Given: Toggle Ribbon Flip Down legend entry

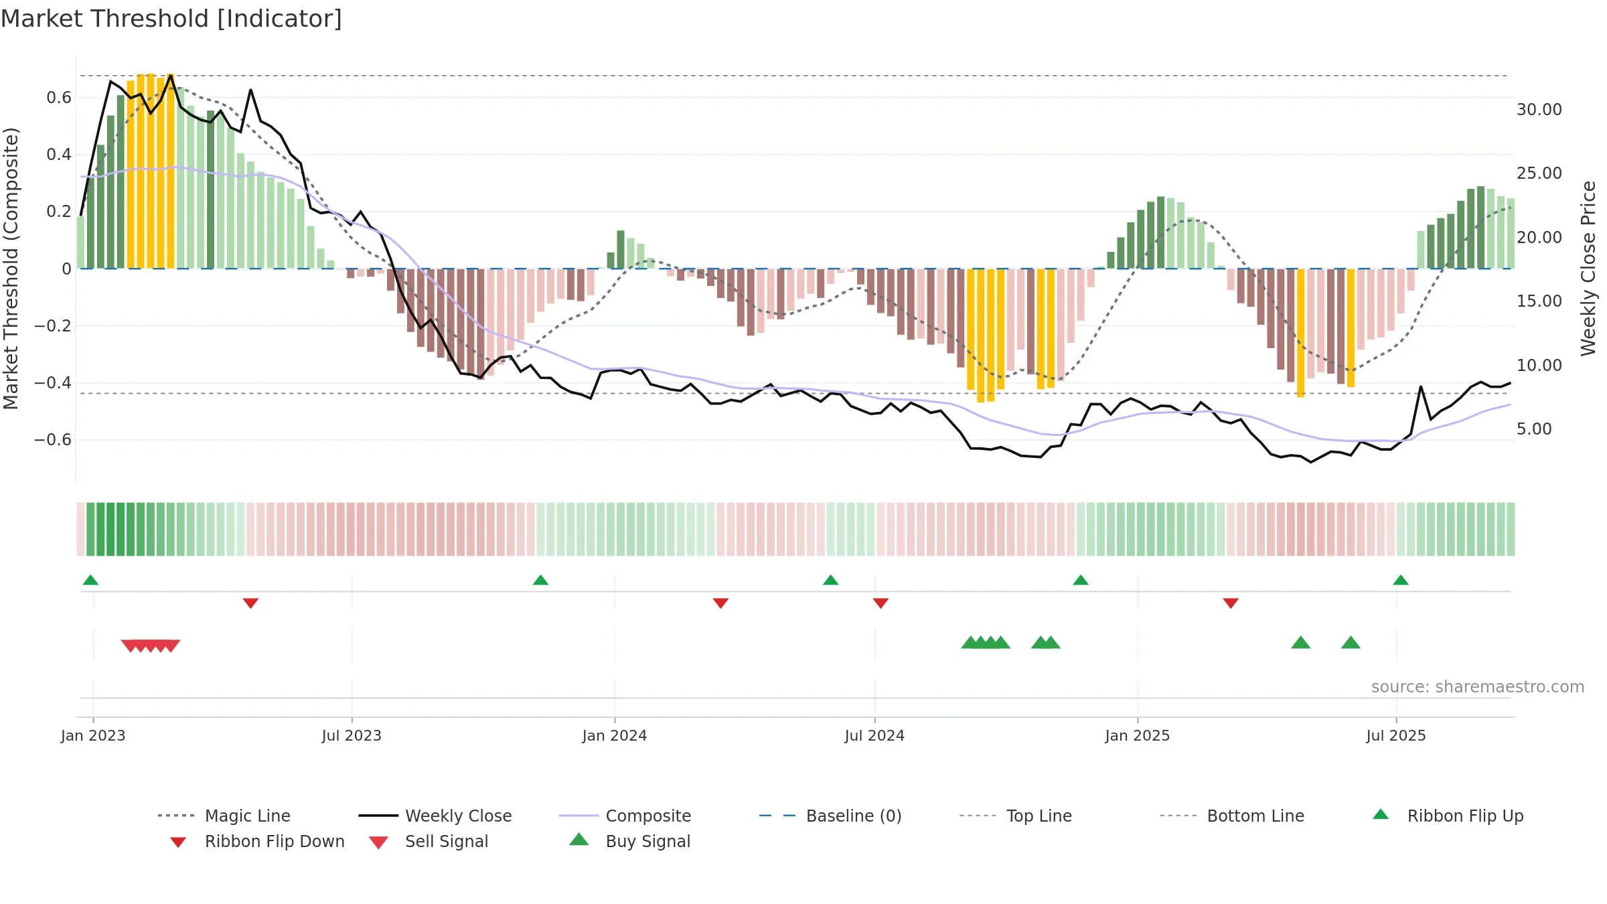Looking at the screenshot, I should point(256,841).
